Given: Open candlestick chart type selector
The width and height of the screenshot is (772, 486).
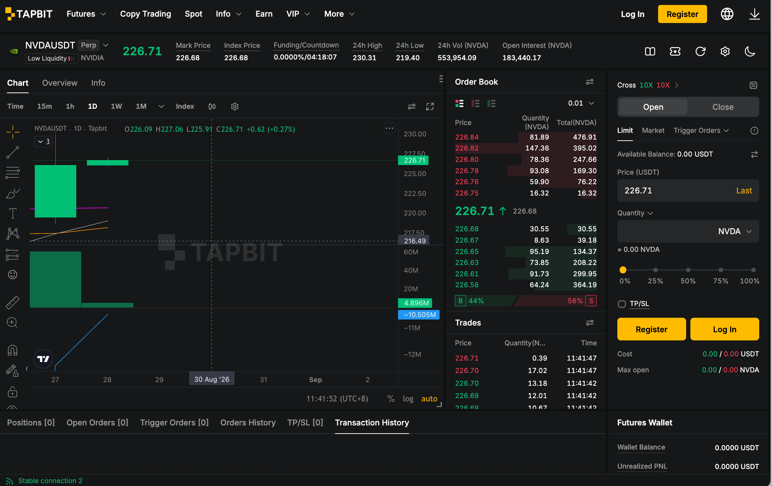Looking at the screenshot, I should 212,106.
